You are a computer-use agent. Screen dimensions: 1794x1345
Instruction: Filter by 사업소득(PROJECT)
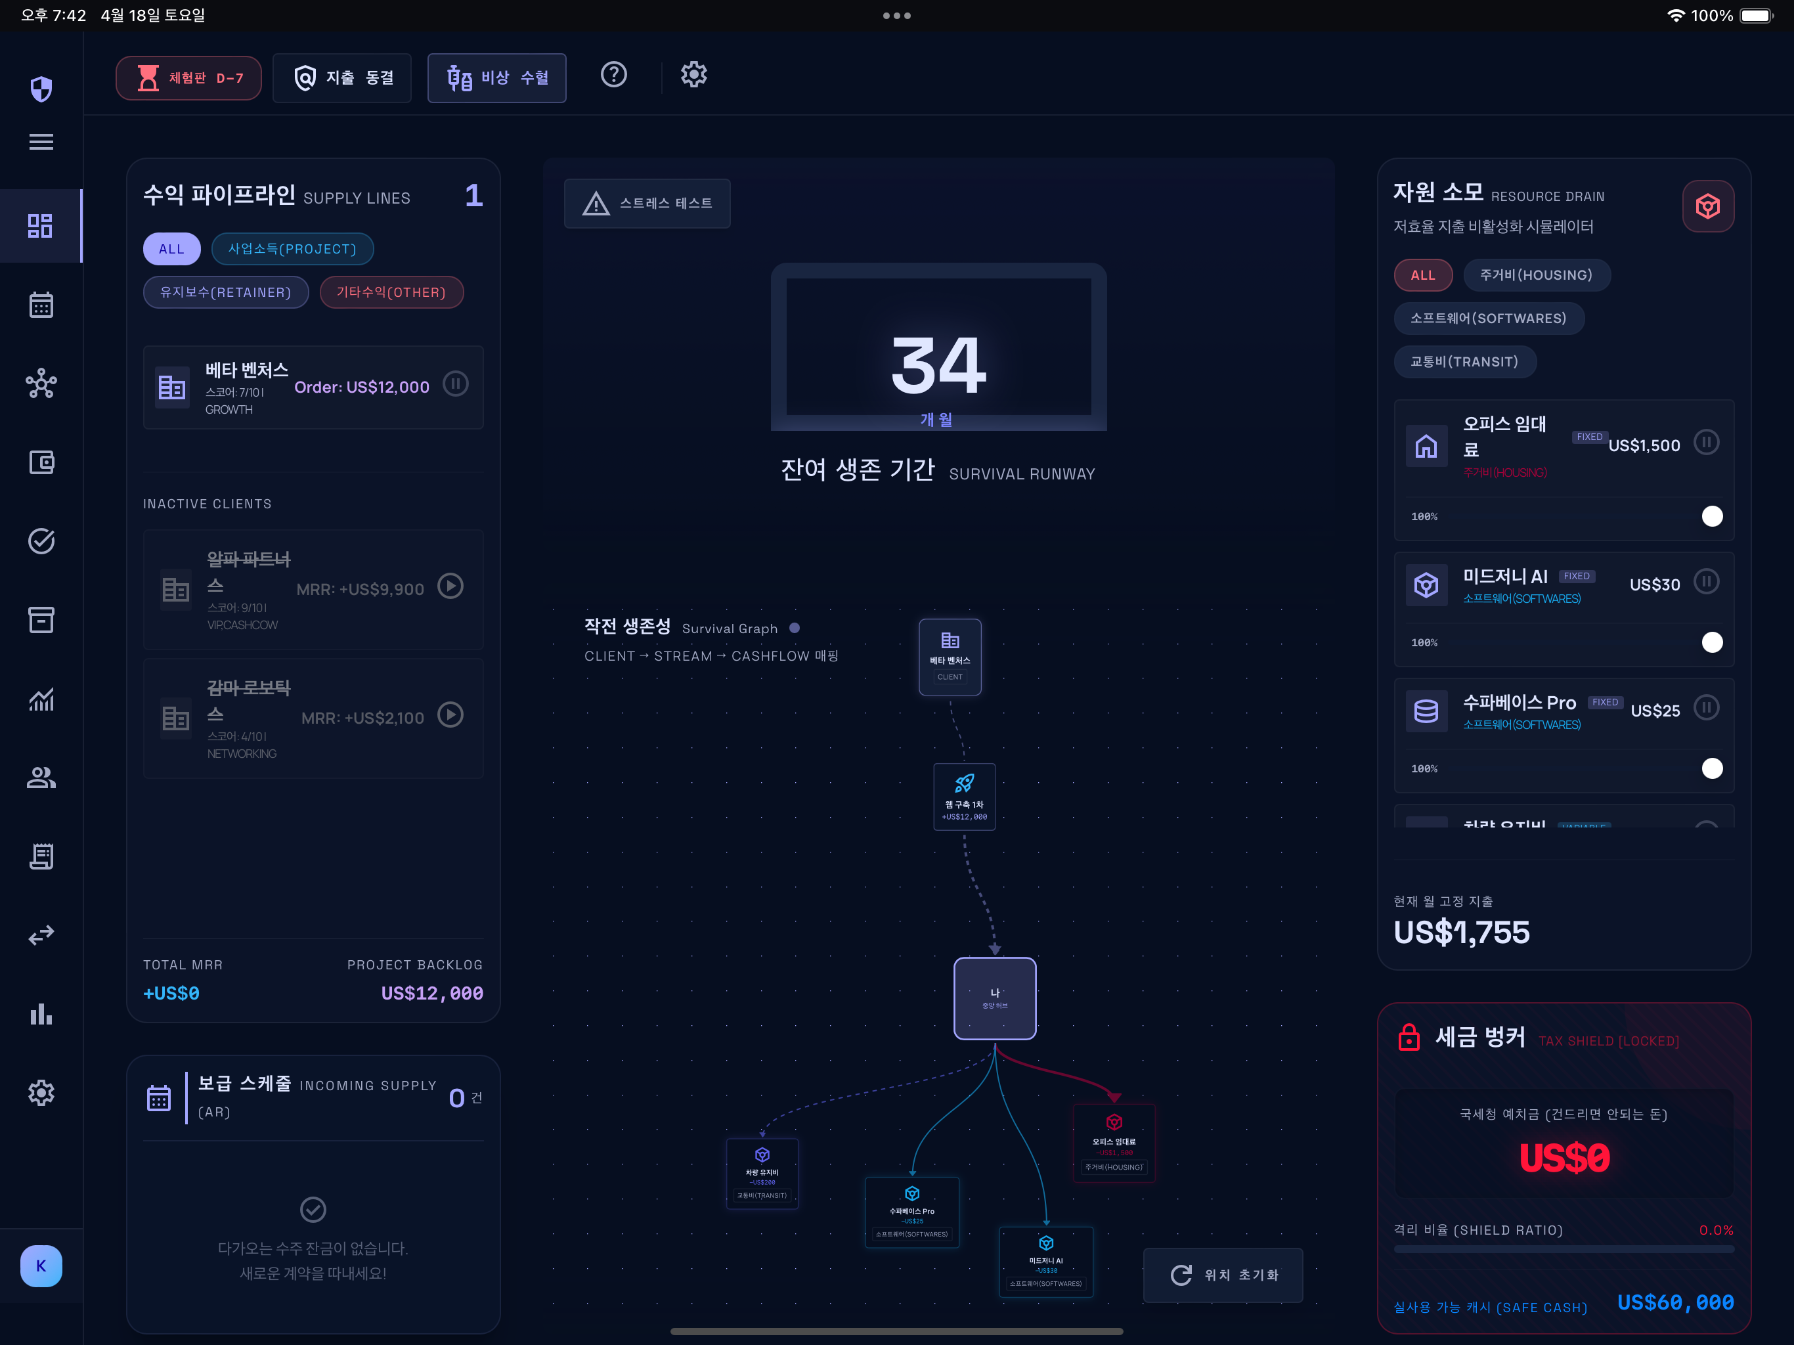(292, 249)
